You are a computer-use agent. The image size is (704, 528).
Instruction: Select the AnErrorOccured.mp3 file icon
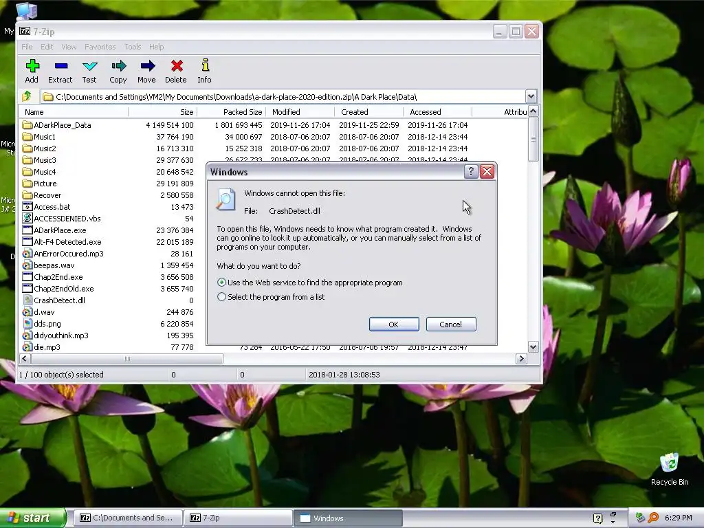[27, 253]
